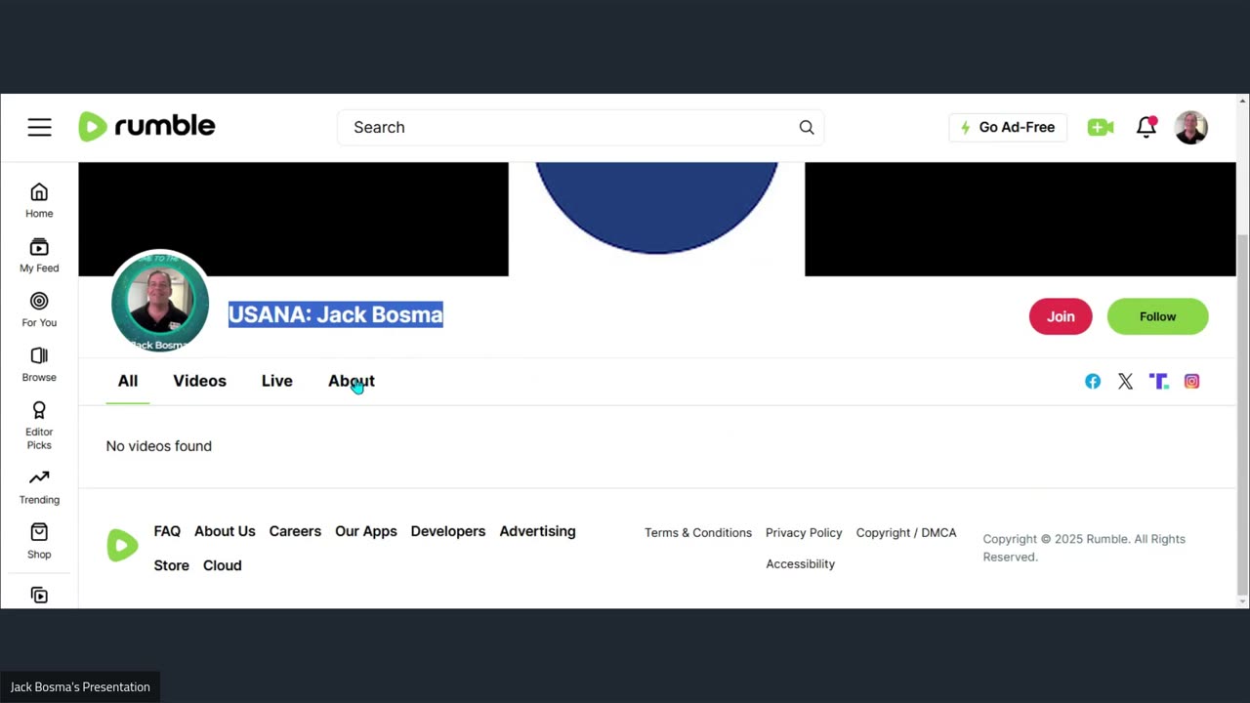Click the 'No videos found' text
The height and width of the screenshot is (703, 1250).
coord(159,446)
